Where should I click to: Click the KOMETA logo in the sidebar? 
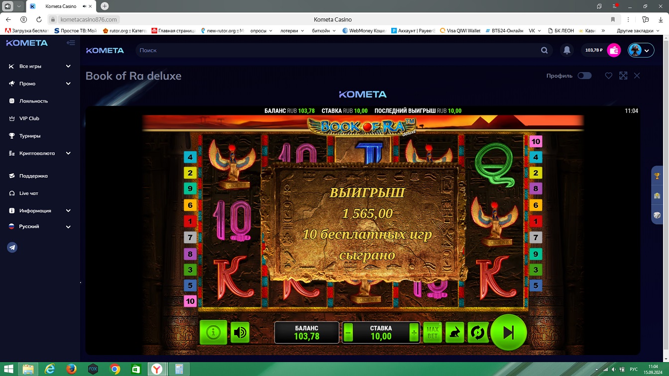(27, 43)
